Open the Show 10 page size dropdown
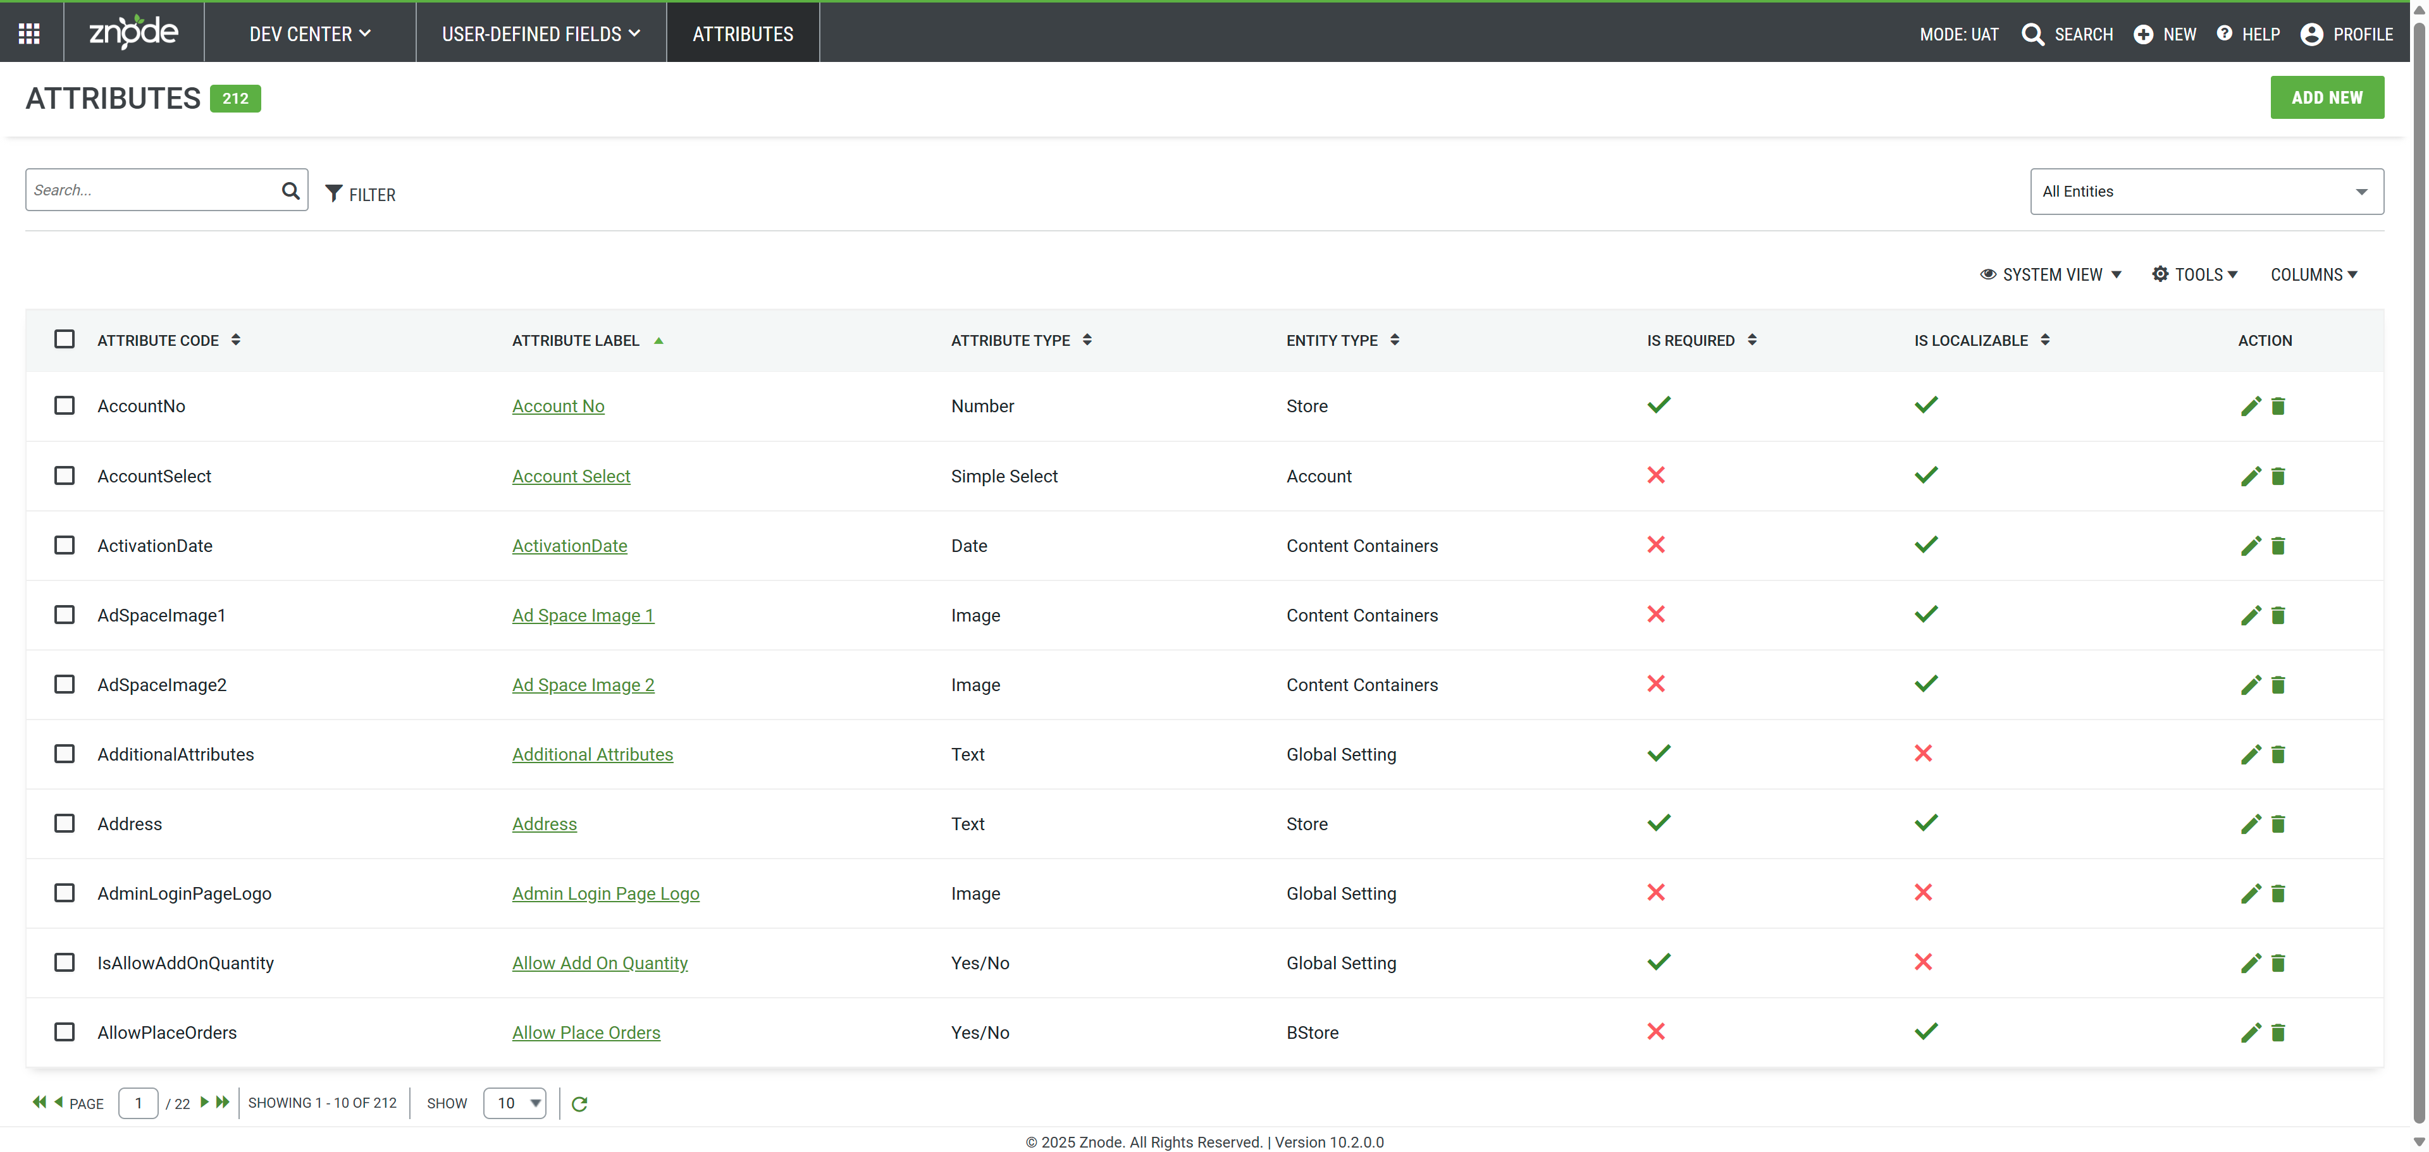Image resolution: width=2429 pixels, height=1152 pixels. tap(515, 1103)
